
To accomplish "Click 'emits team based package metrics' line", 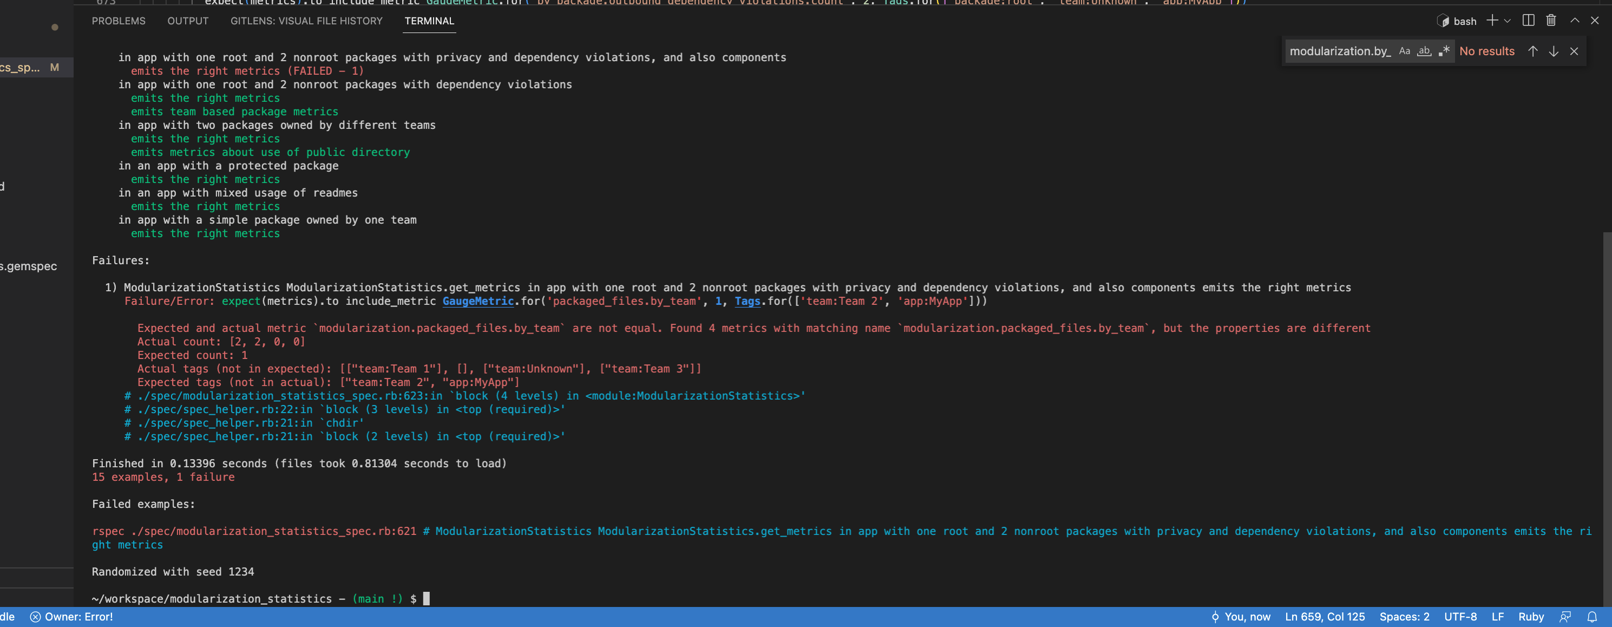I will [x=235, y=112].
